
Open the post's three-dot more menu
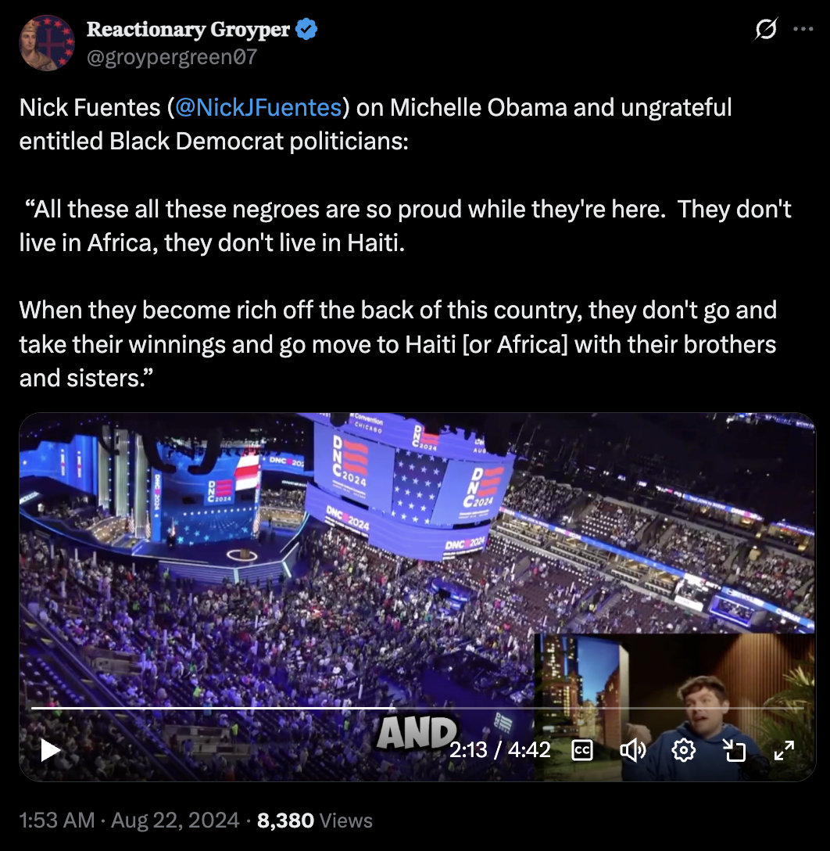(x=803, y=29)
